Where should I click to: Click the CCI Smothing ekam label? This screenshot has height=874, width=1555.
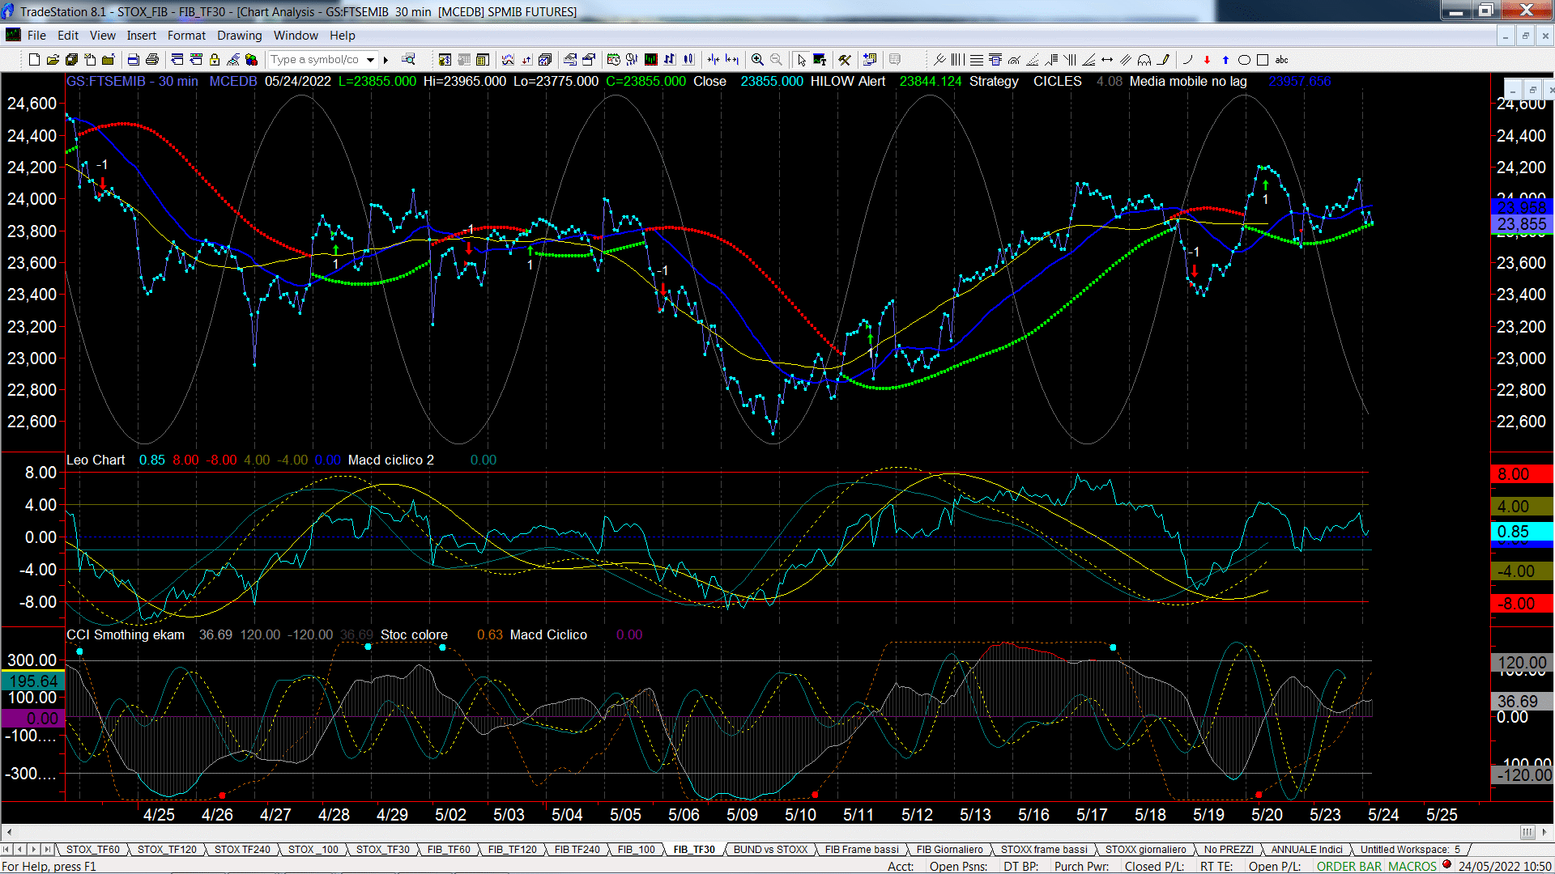pos(126,634)
